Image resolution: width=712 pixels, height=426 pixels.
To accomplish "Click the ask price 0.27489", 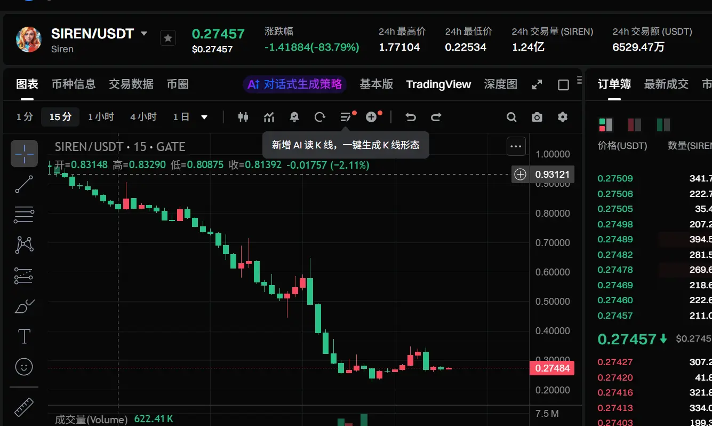I will [615, 239].
